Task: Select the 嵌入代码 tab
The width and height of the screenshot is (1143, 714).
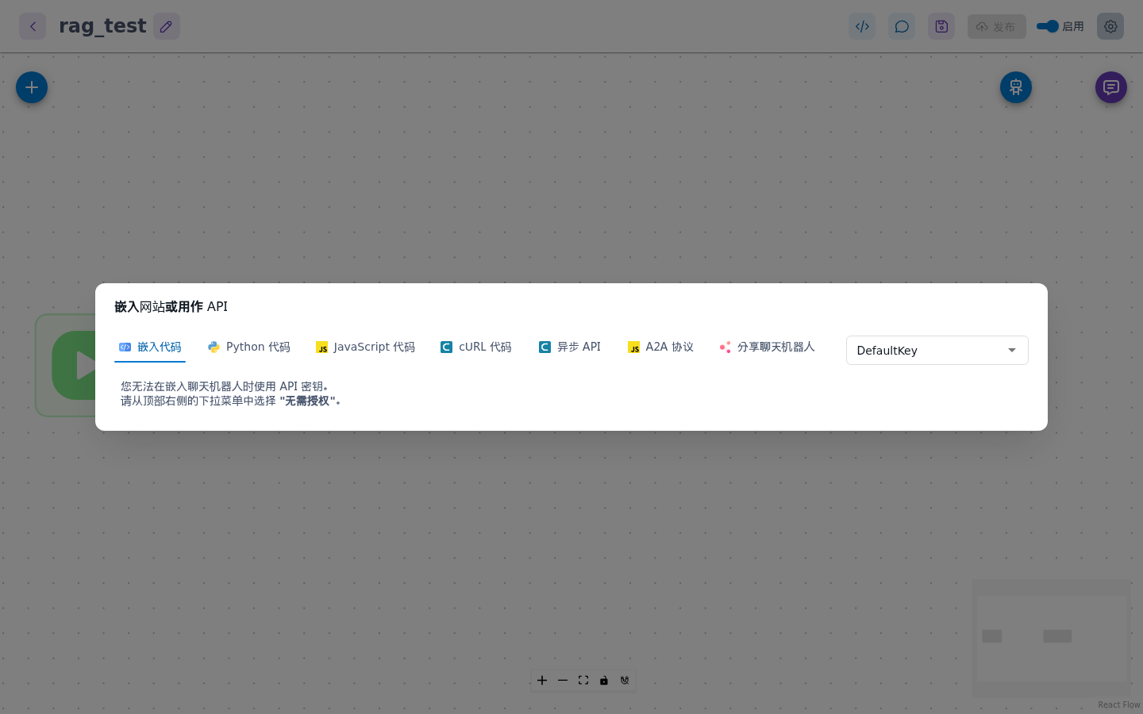Action: (x=150, y=347)
